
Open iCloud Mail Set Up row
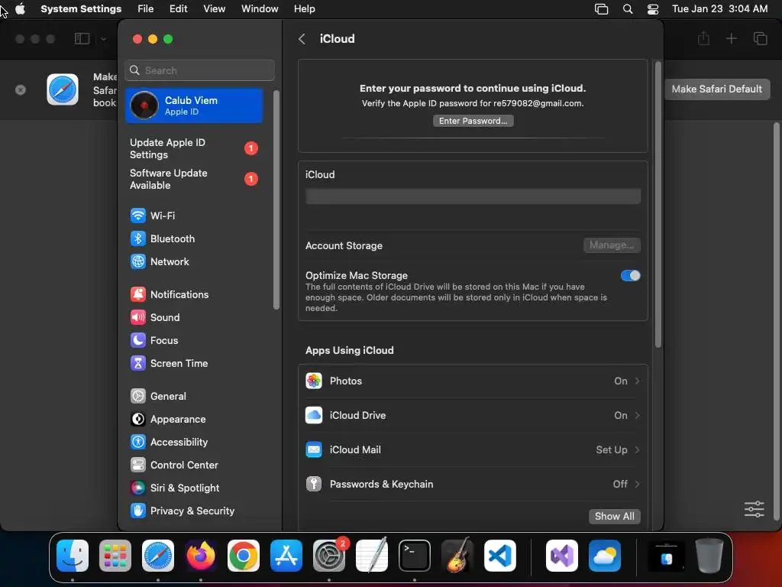click(x=473, y=449)
